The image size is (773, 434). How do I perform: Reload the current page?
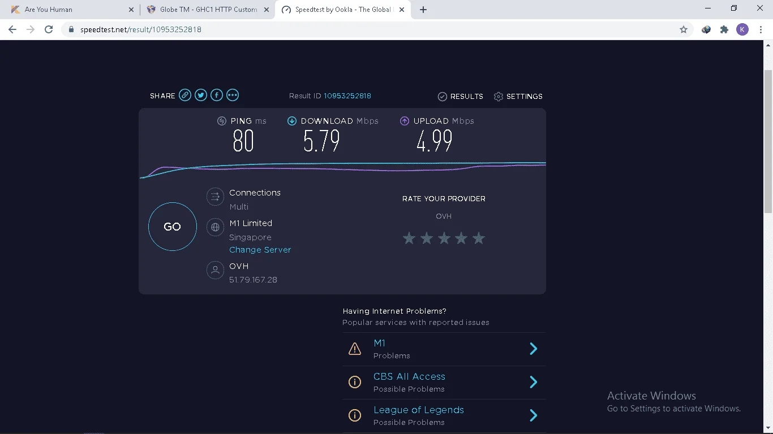pos(49,29)
